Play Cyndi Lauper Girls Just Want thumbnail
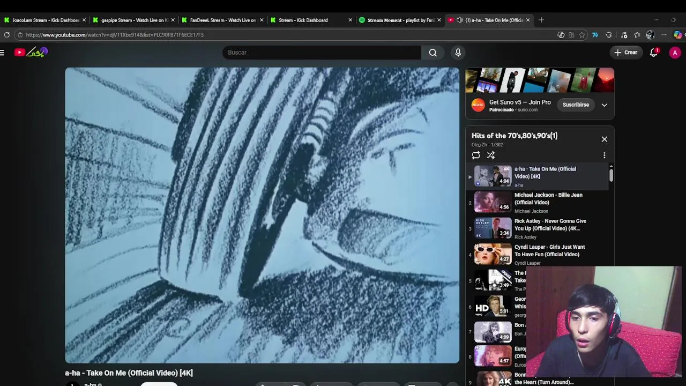This screenshot has height=386, width=686. 493,254
